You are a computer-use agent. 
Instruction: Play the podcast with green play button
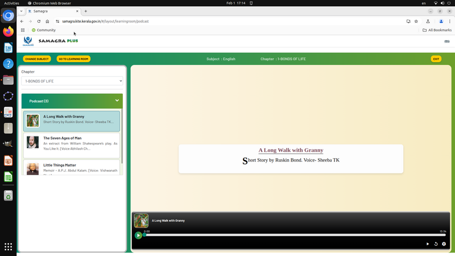click(138, 235)
